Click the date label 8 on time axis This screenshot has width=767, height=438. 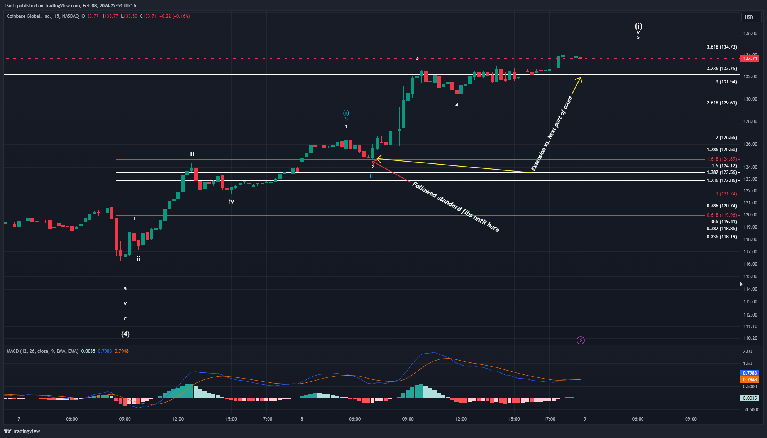pyautogui.click(x=302, y=419)
